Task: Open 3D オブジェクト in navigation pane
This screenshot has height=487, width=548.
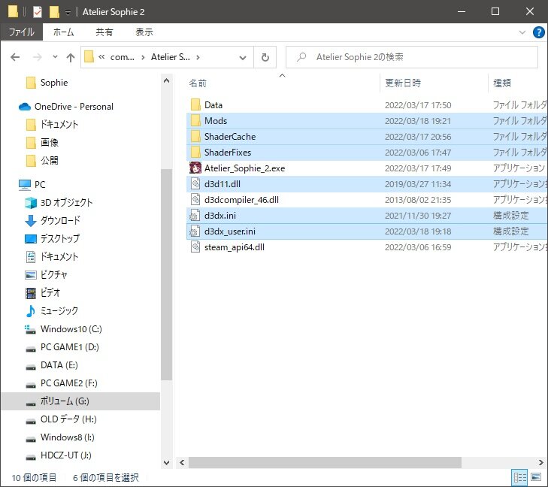Action: 66,203
